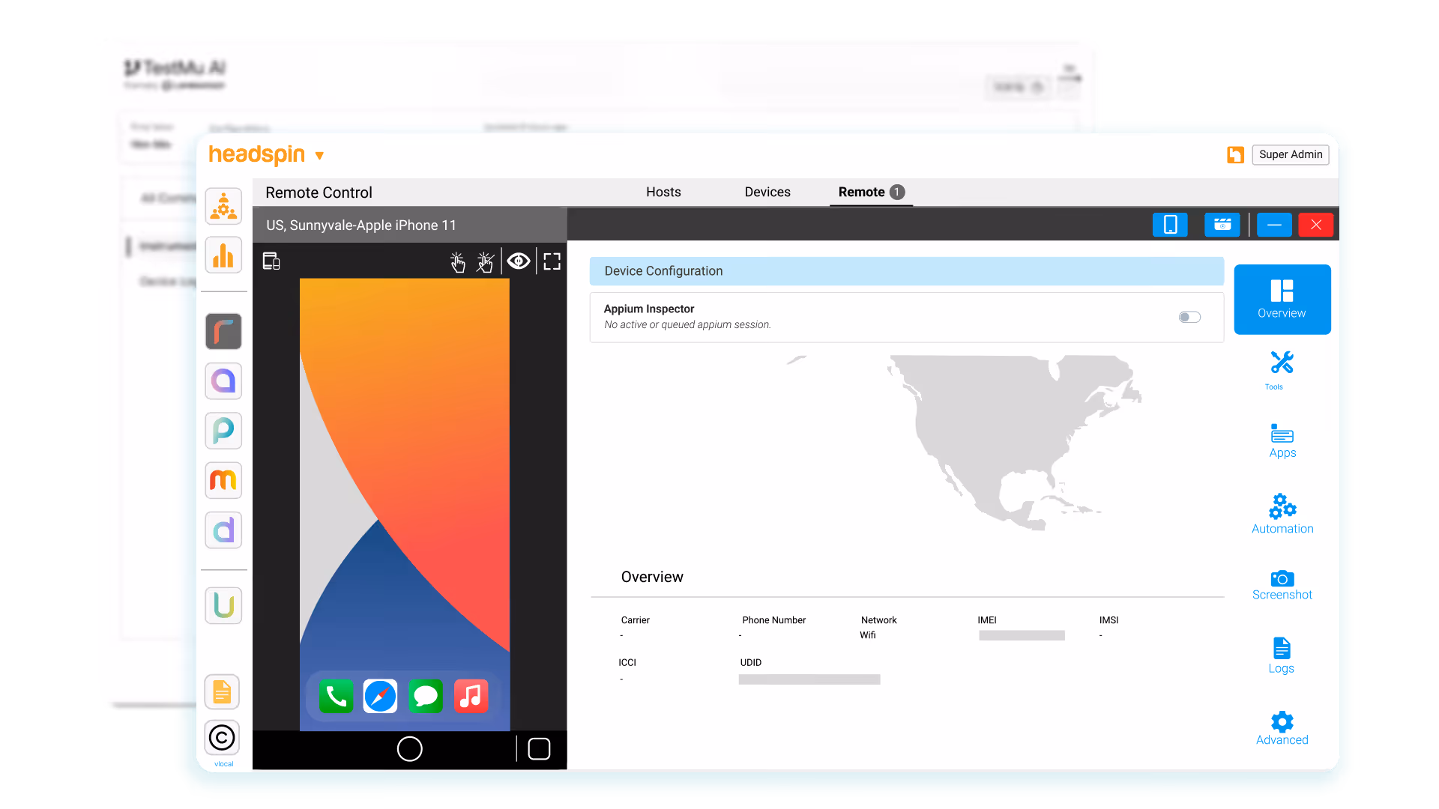Select the Remote tab

click(871, 192)
